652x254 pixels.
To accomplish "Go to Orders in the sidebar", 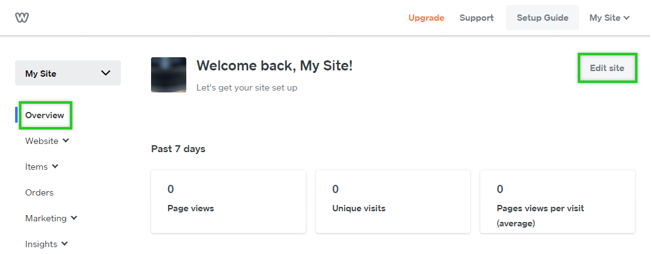I will click(x=39, y=192).
